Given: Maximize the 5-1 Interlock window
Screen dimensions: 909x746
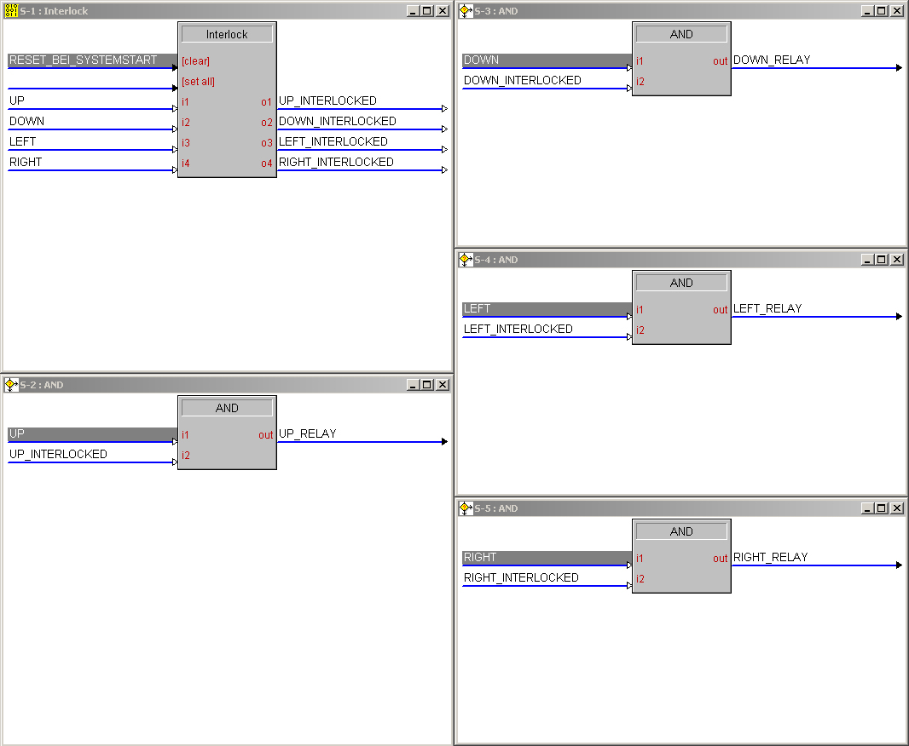Looking at the screenshot, I should coord(427,11).
